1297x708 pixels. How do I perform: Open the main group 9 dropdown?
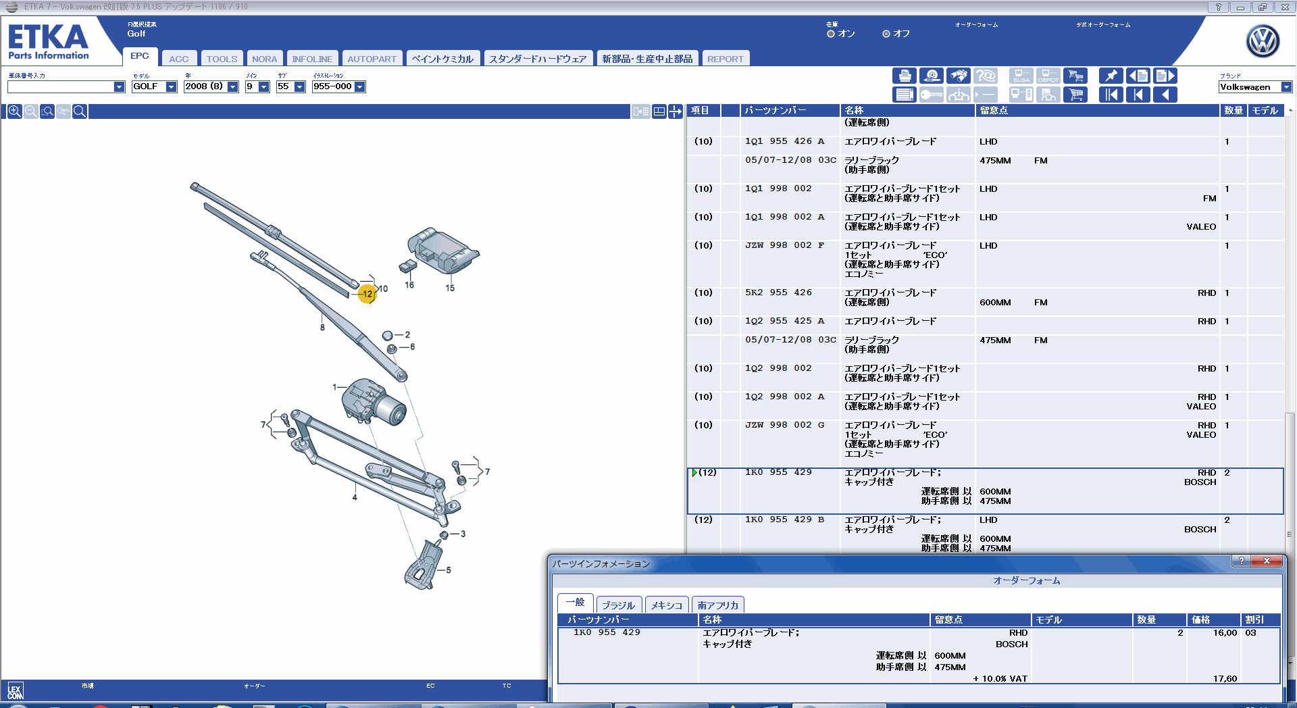click(x=264, y=87)
